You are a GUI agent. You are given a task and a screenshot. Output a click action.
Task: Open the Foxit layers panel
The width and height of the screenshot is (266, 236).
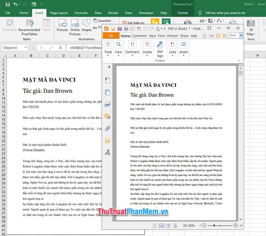tap(108, 104)
